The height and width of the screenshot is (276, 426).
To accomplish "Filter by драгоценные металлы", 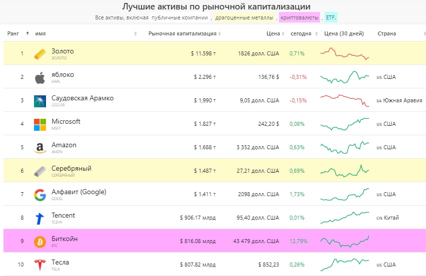I will 244,17.
